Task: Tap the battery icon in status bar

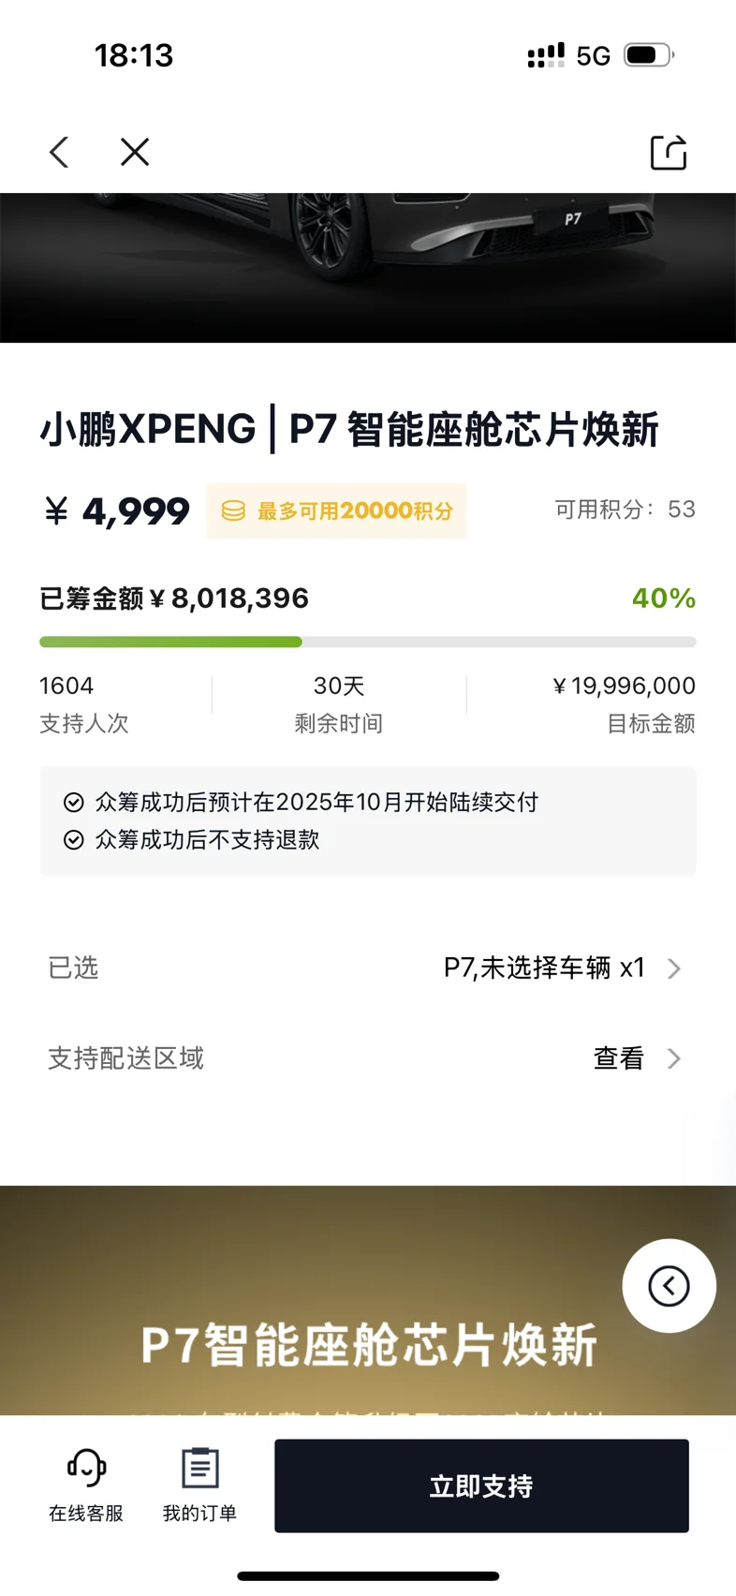Action: coord(649,55)
